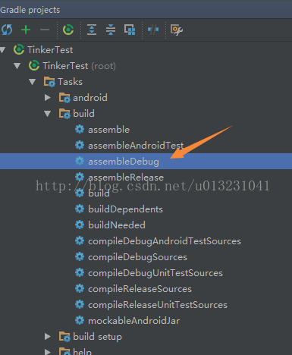This screenshot has height=355, width=292.
Task: Select the assembleRelease task
Action: point(126,177)
